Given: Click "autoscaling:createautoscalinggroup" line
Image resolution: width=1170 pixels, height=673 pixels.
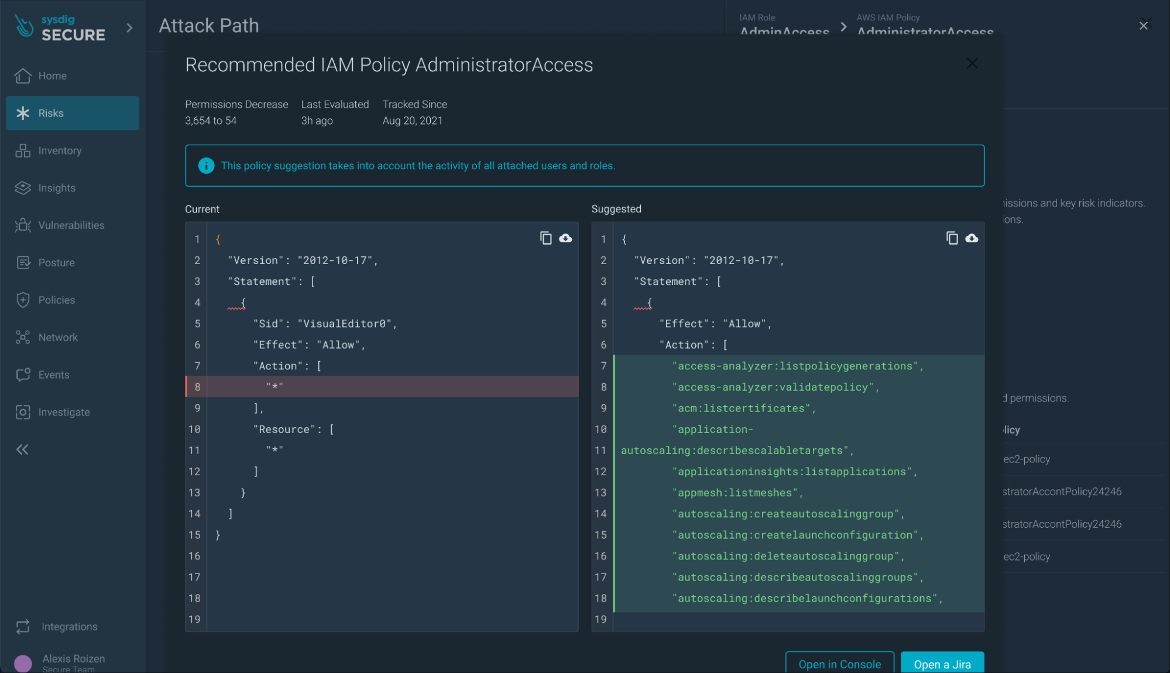Looking at the screenshot, I should [x=788, y=514].
